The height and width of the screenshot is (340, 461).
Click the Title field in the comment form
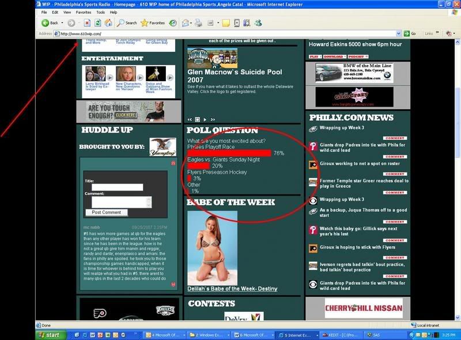(x=118, y=188)
